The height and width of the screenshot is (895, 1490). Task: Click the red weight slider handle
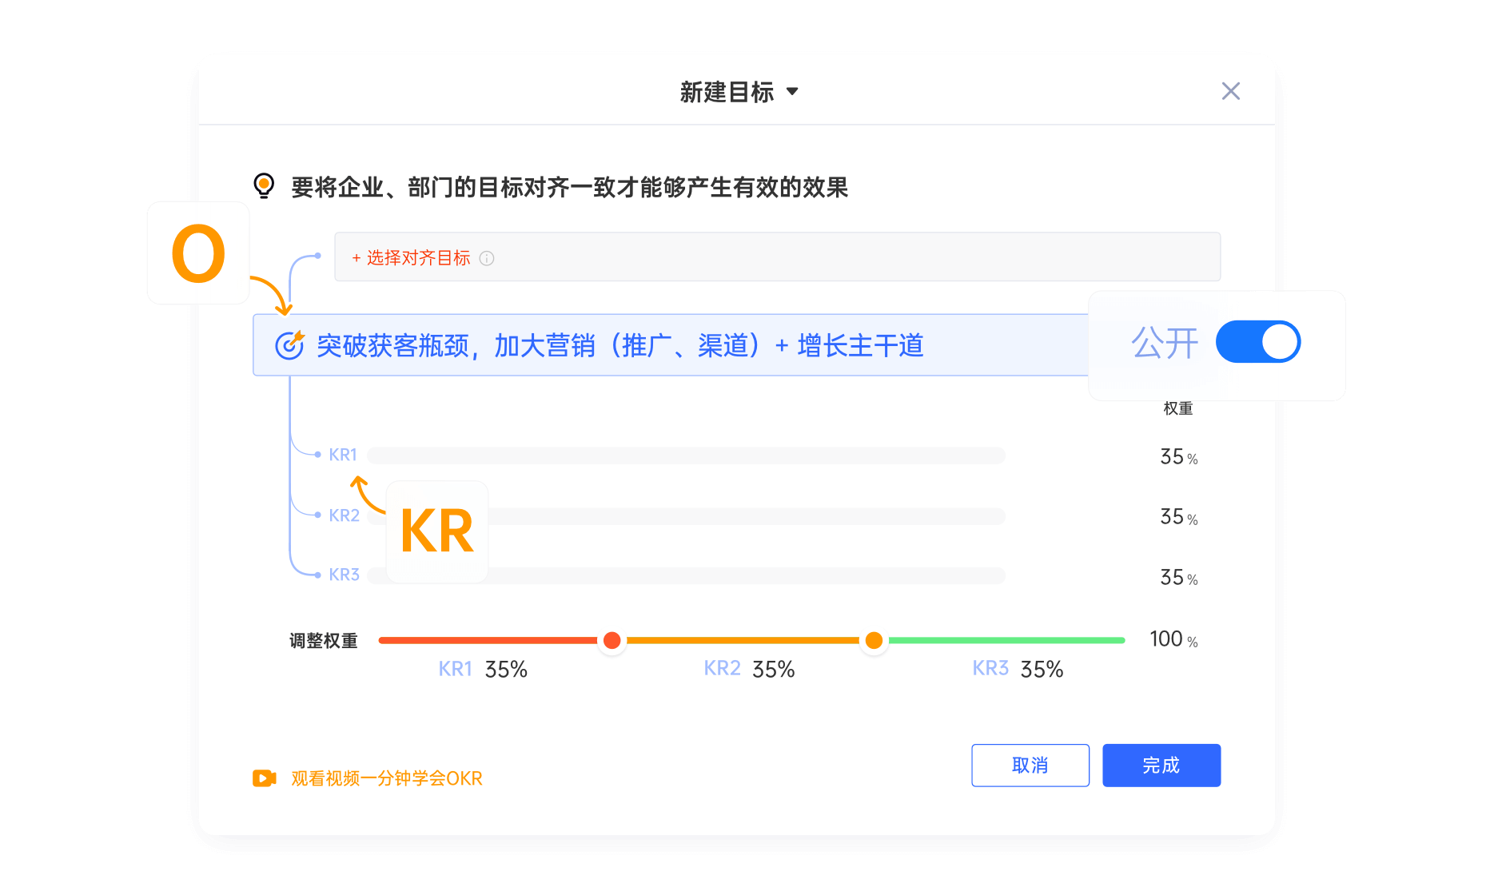(x=612, y=640)
